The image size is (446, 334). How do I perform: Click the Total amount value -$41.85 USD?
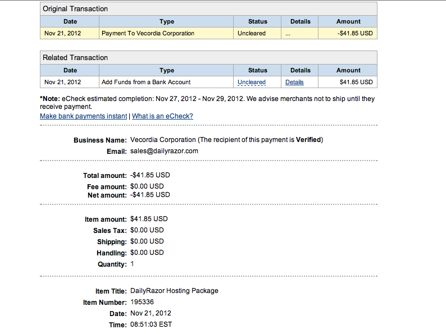coord(150,175)
